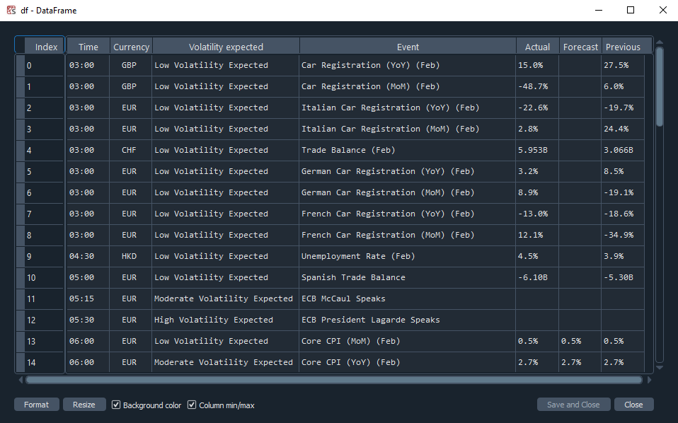Image resolution: width=678 pixels, height=423 pixels.
Task: Select cell 'German Car Registration (MoM) (Feb)'
Action: [x=408, y=192]
